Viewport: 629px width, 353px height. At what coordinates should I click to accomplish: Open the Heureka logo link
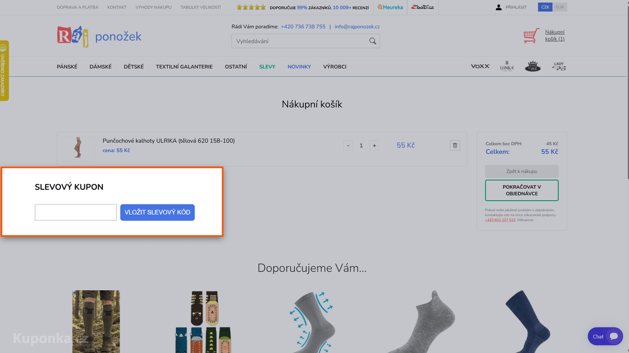tap(391, 7)
